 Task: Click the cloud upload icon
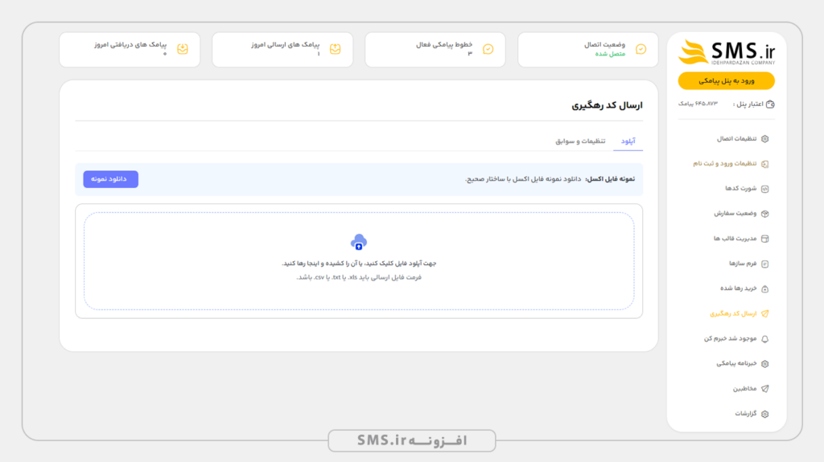359,242
